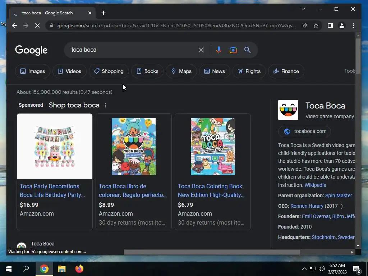Open the volume tray icon

[x=322, y=269]
